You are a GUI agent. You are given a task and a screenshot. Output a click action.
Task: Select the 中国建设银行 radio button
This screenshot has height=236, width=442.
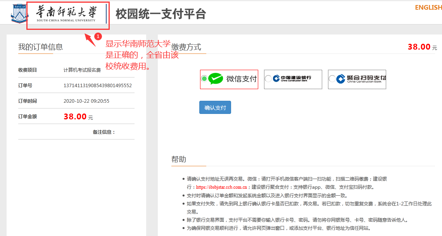click(268, 79)
